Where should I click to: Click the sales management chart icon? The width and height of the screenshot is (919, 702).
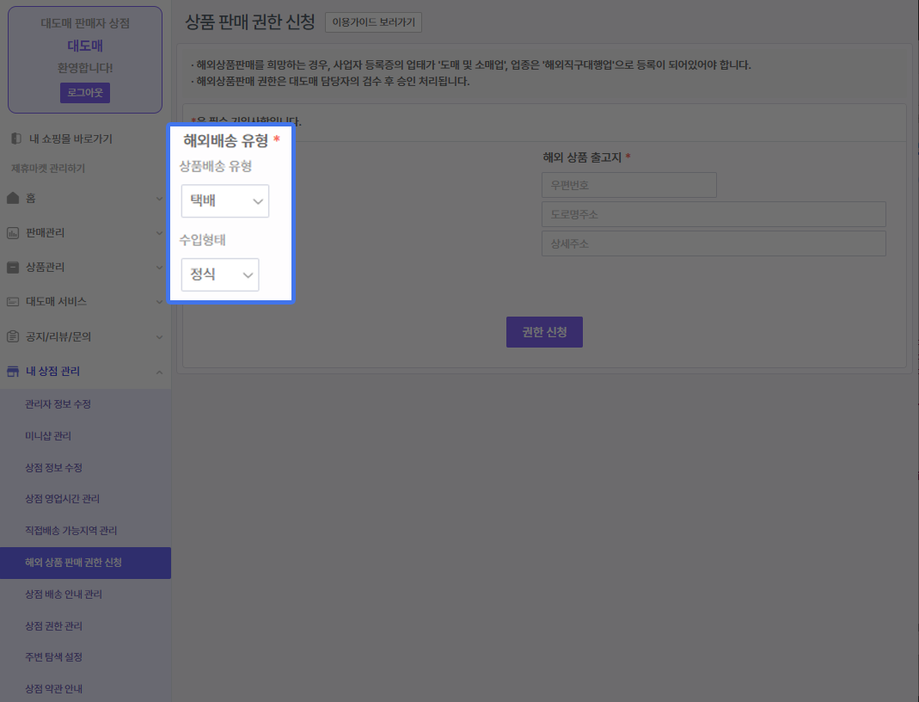point(13,233)
